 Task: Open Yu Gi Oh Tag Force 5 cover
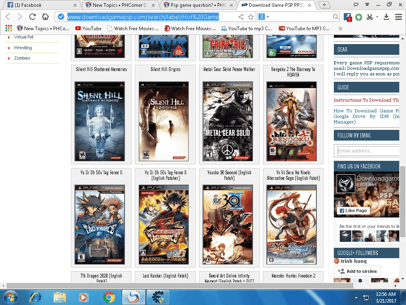100,225
